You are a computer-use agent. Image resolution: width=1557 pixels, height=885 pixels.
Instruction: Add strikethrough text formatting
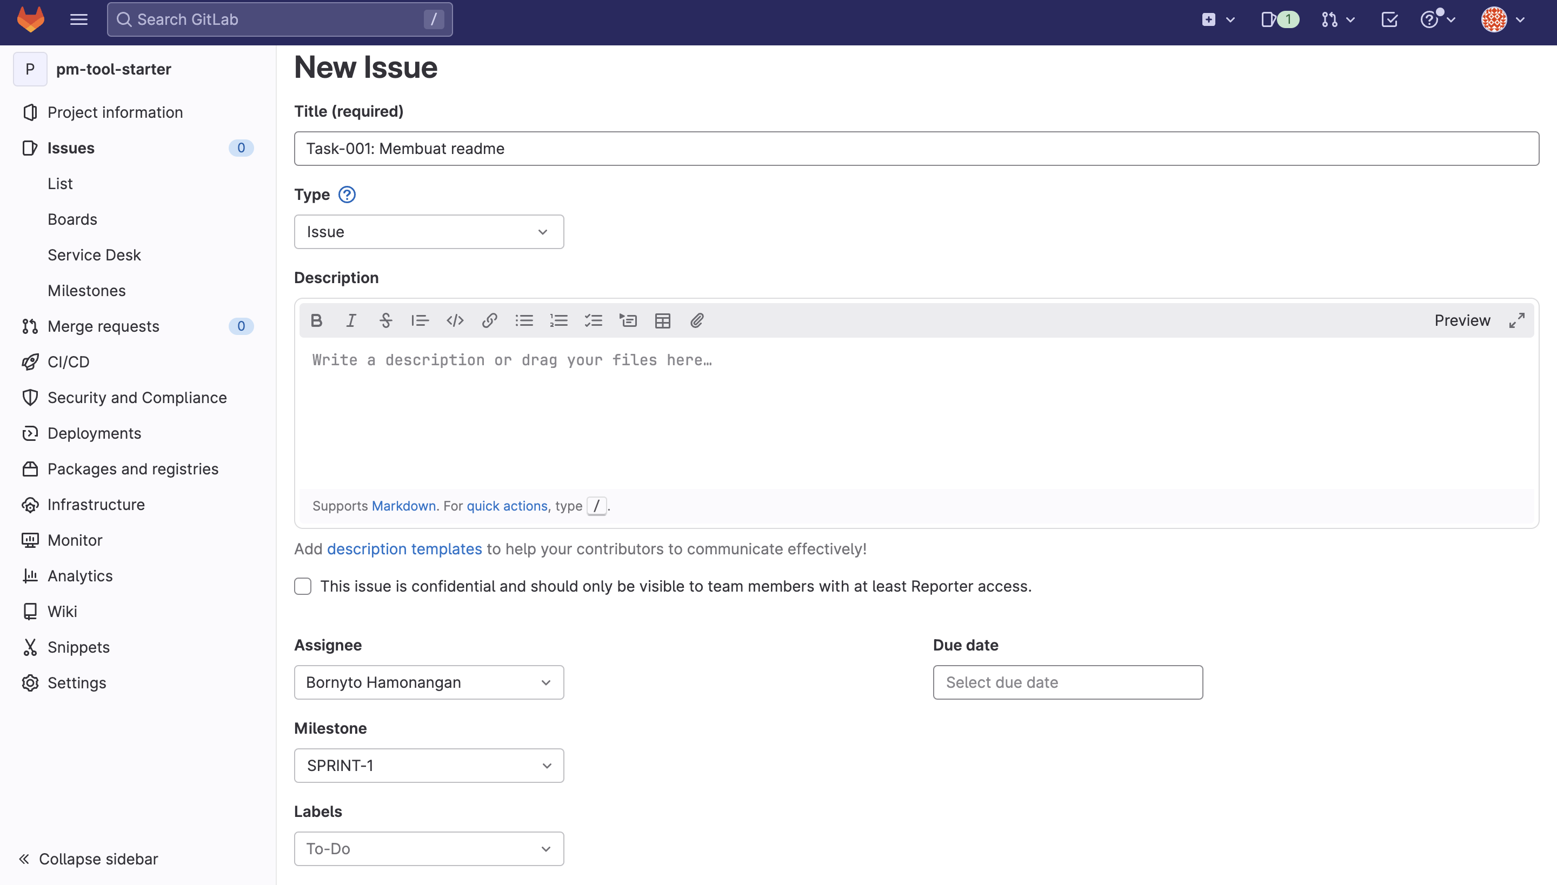point(385,320)
